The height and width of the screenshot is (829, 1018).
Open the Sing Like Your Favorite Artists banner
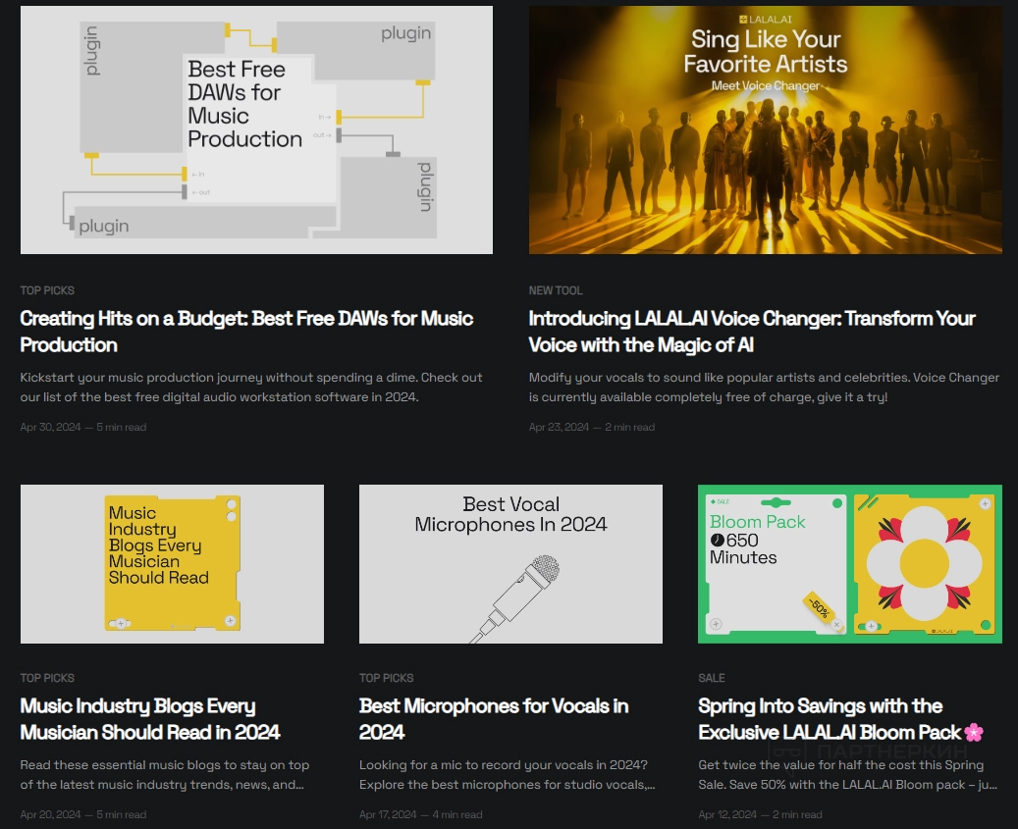[x=766, y=130]
